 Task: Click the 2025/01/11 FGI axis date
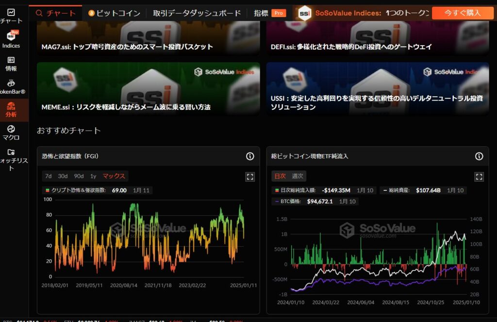point(244,286)
